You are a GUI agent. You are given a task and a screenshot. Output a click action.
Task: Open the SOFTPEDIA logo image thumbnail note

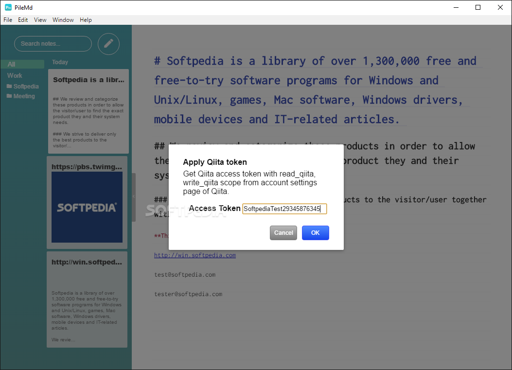(x=87, y=207)
